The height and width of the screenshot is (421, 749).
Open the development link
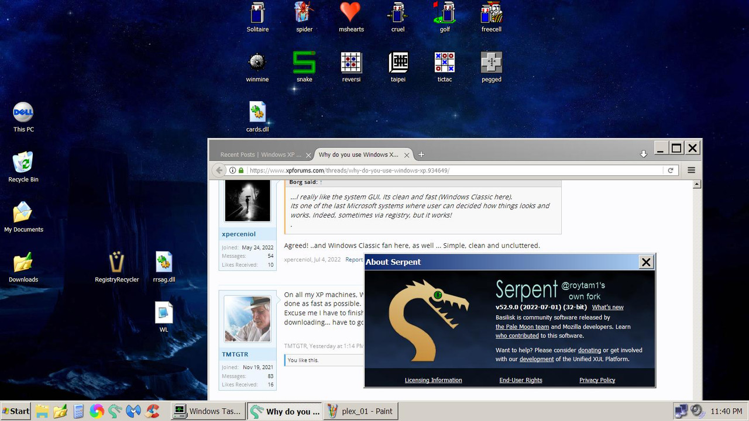(537, 359)
